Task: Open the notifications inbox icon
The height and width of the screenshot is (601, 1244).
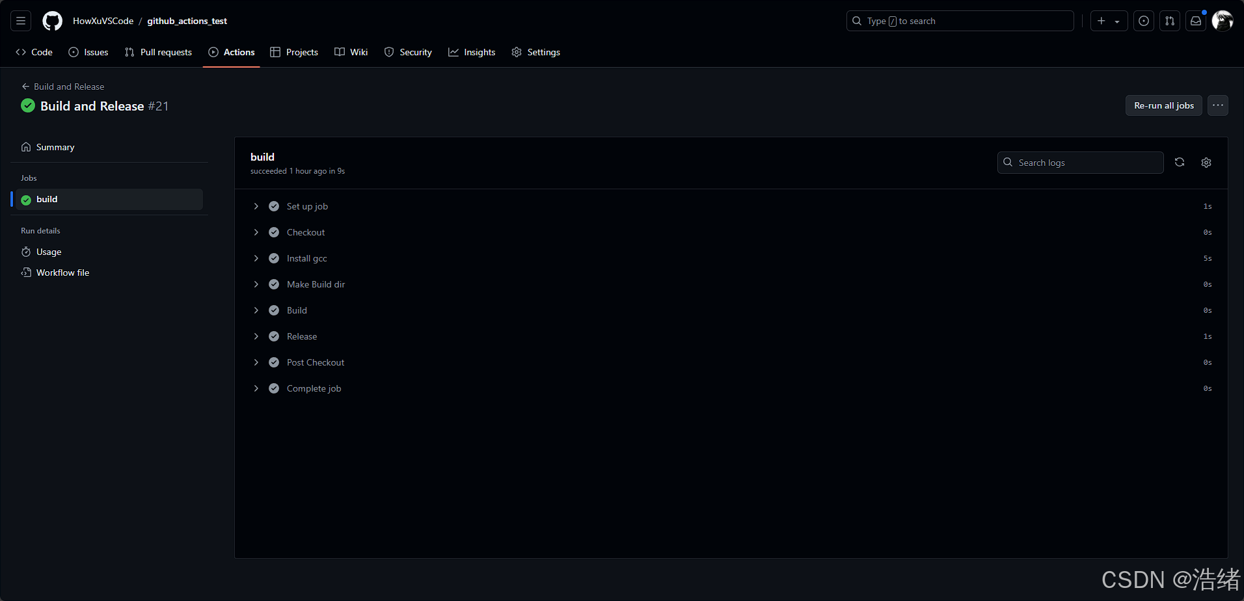Action: pyautogui.click(x=1196, y=21)
